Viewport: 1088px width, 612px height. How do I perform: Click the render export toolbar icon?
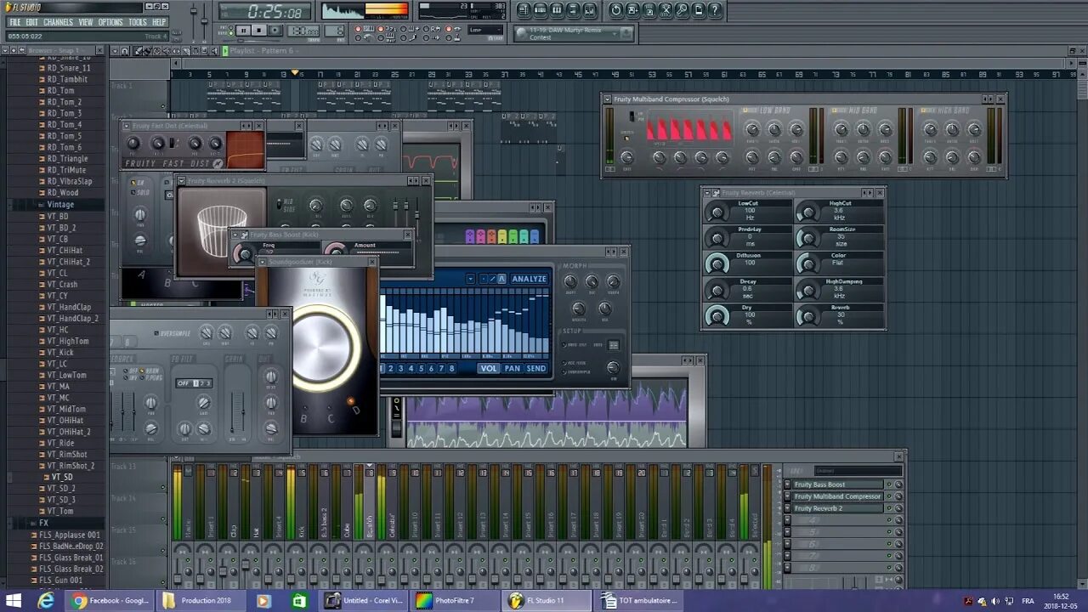click(649, 10)
